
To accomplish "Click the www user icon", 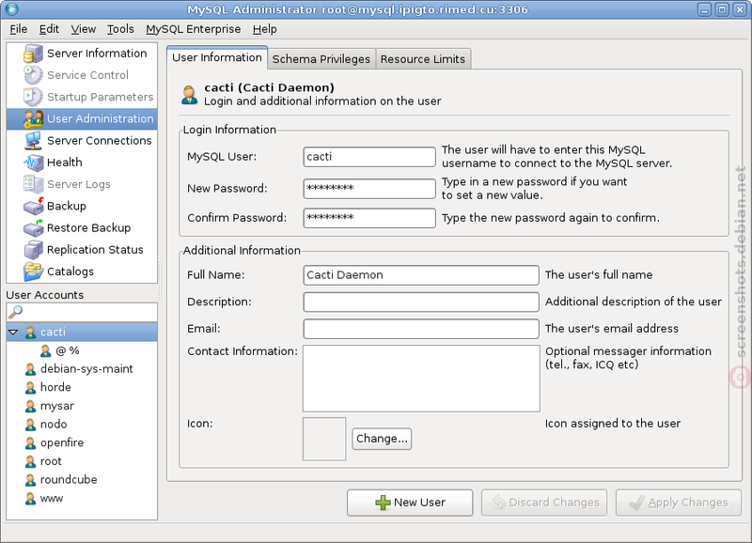I will 30,499.
